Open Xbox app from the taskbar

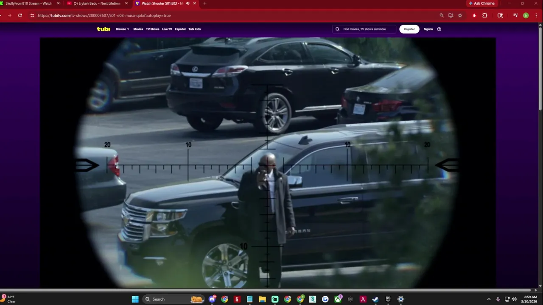[338, 299]
